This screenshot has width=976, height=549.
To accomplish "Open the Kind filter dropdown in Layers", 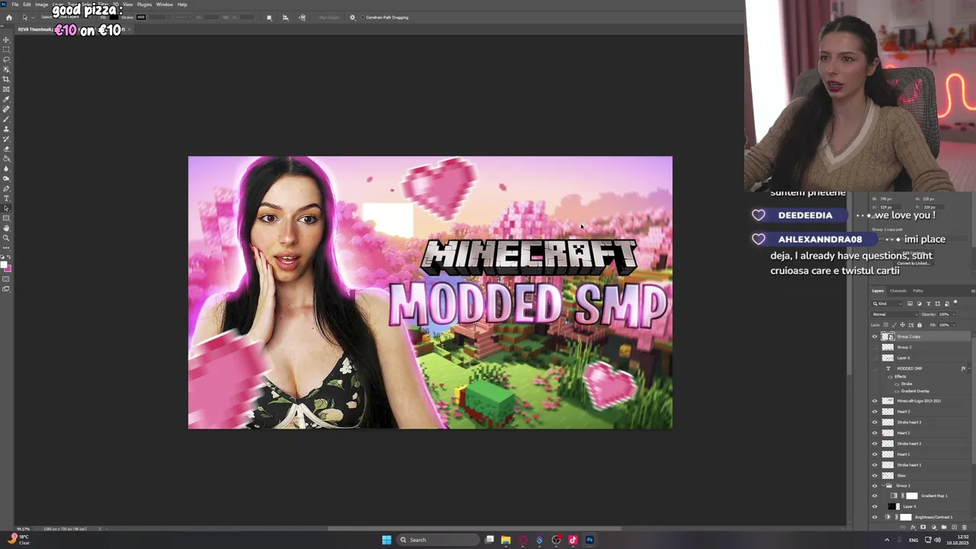I will (887, 303).
